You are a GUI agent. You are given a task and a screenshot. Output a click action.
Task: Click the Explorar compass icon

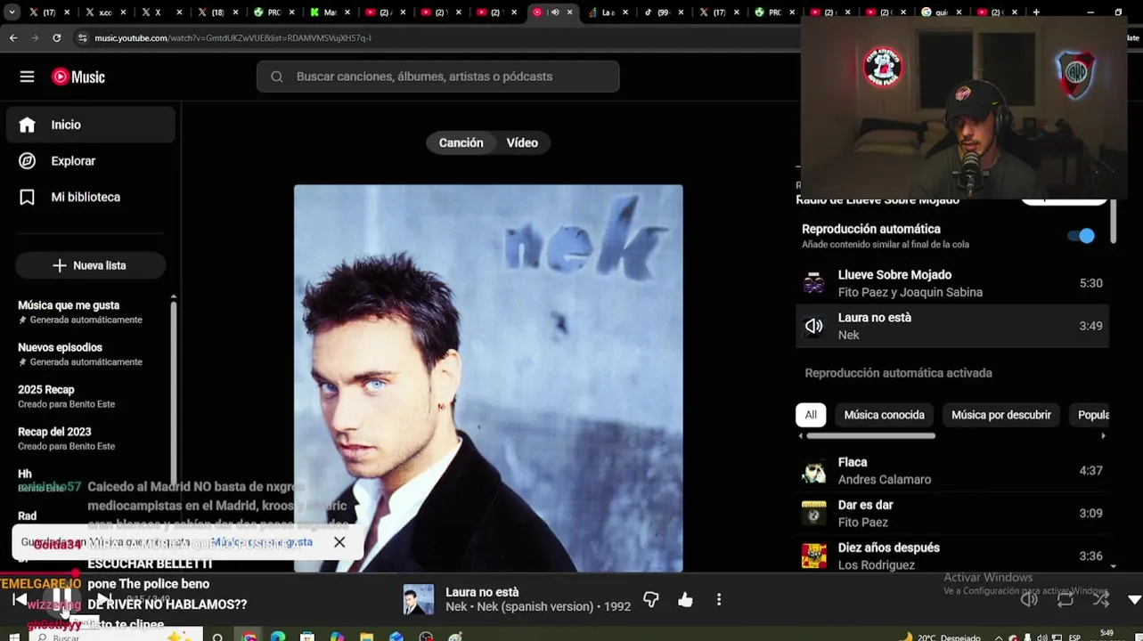point(28,161)
